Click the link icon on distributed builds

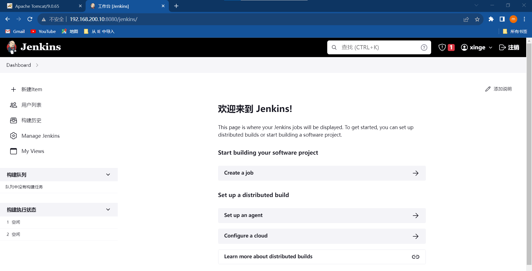[x=416, y=257]
